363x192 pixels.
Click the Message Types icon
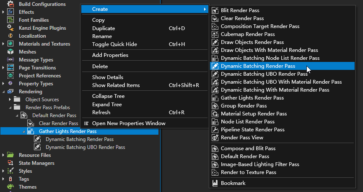click(10, 60)
